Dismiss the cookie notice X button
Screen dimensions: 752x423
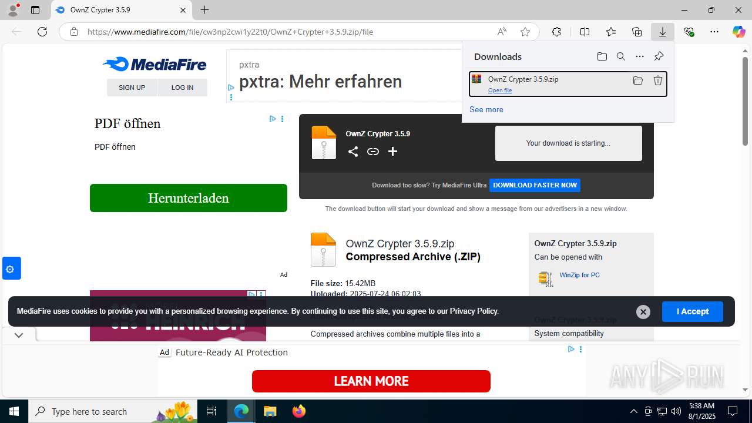click(x=643, y=312)
